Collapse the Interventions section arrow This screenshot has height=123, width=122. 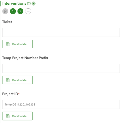point(33,4)
